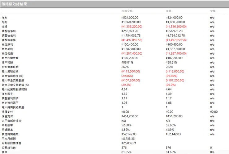This screenshot has height=154, width=229.
Task: Click the 特定毛利 row label
Action: click(x=7, y=49)
